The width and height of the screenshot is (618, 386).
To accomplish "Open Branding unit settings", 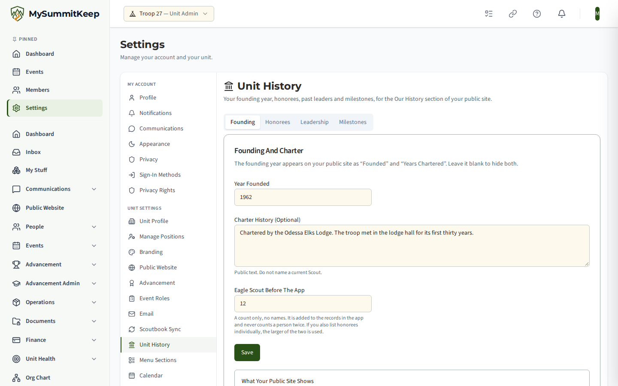I will (168, 252).
